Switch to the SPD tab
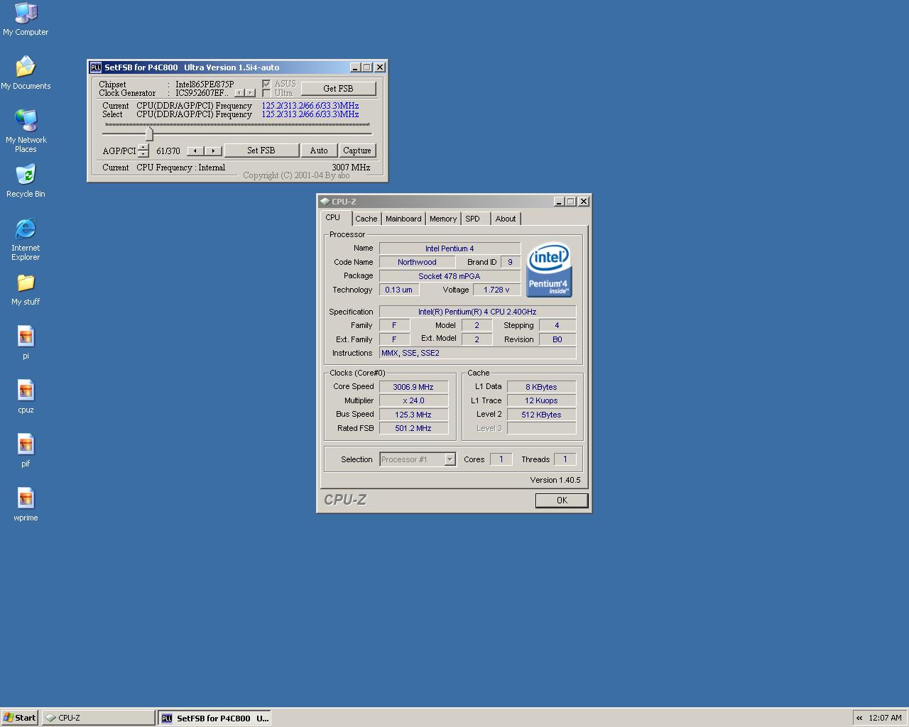Viewport: 909px width, 727px height. (473, 219)
